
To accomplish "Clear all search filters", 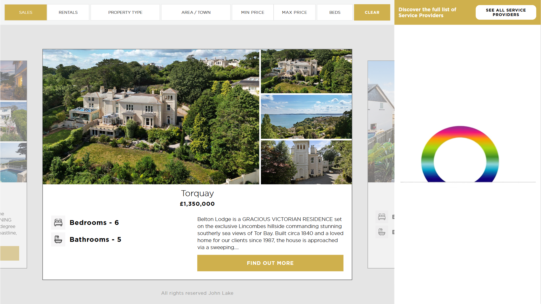I will [x=372, y=12].
